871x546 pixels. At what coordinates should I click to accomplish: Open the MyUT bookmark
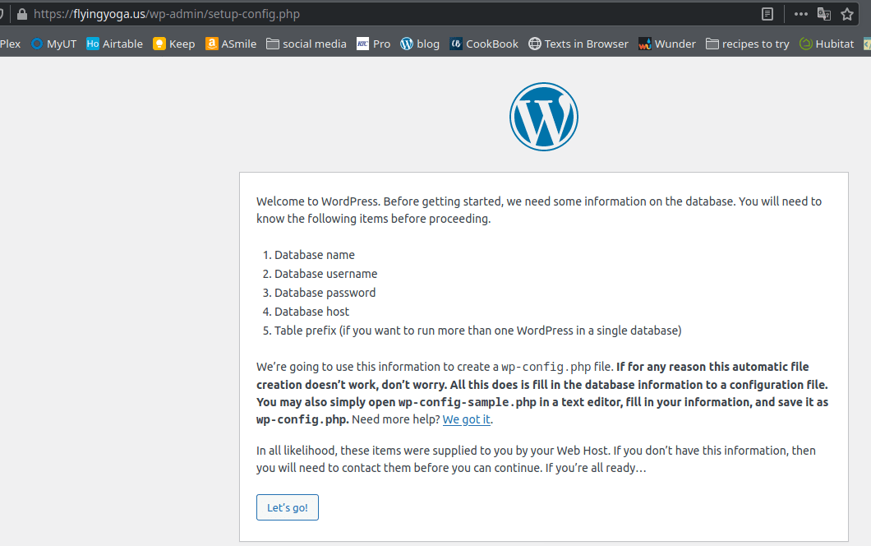53,44
